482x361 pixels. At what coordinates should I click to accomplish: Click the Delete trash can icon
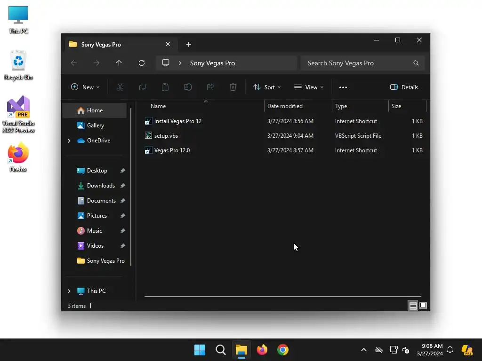[x=233, y=87]
